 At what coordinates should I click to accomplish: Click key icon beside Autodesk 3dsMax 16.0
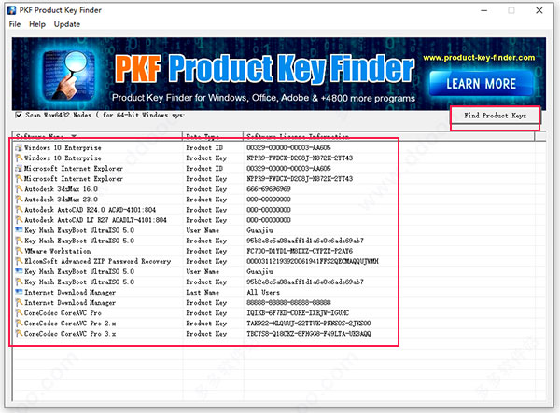[19, 188]
